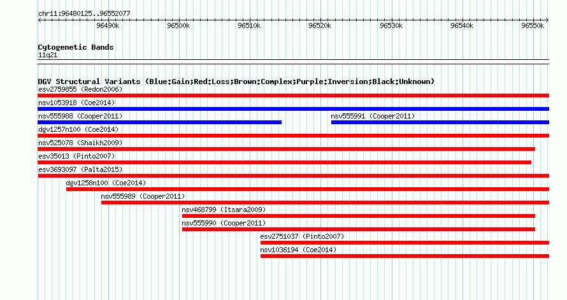
Task: Click the blue nsv555988 gain bar
Action: [159, 122]
